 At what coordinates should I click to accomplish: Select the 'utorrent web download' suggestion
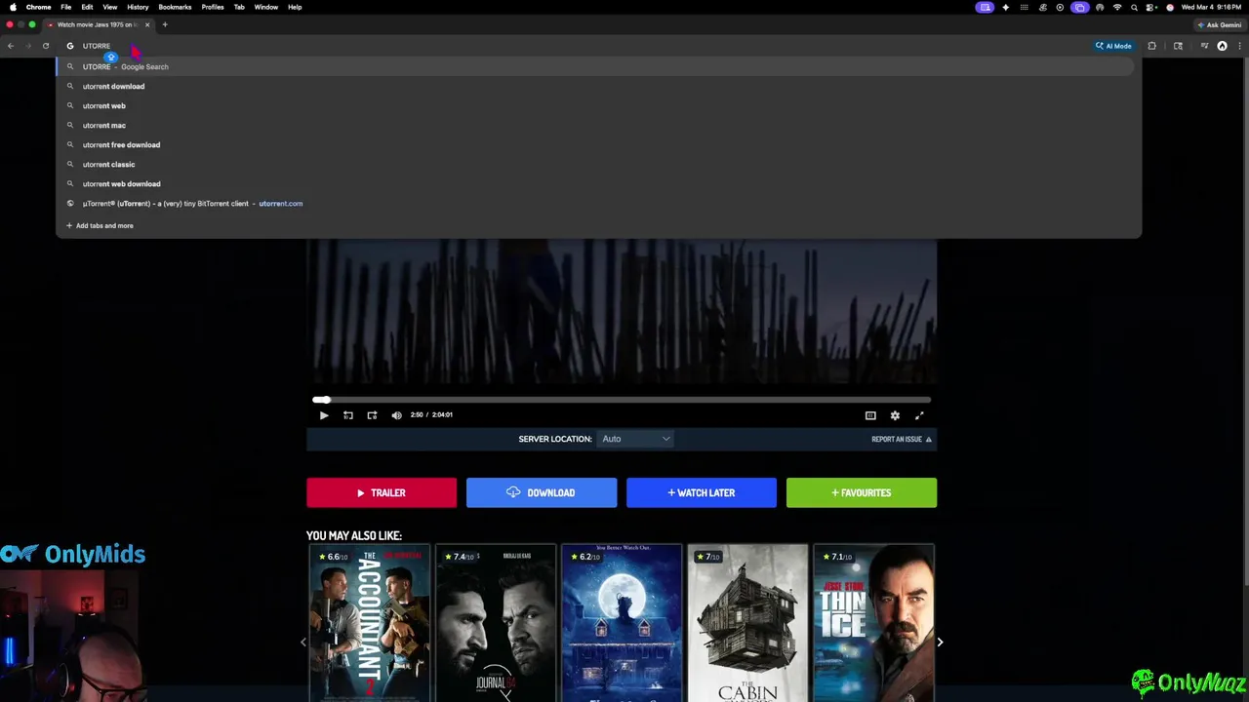coord(597,183)
